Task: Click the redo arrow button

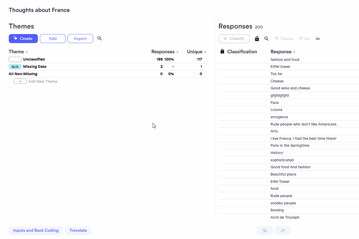Action: 283,231
